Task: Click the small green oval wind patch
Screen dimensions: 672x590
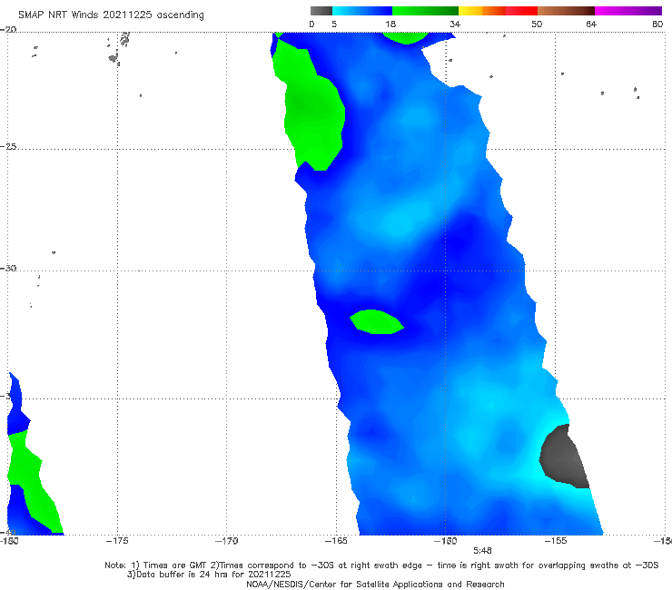Action: (376, 321)
